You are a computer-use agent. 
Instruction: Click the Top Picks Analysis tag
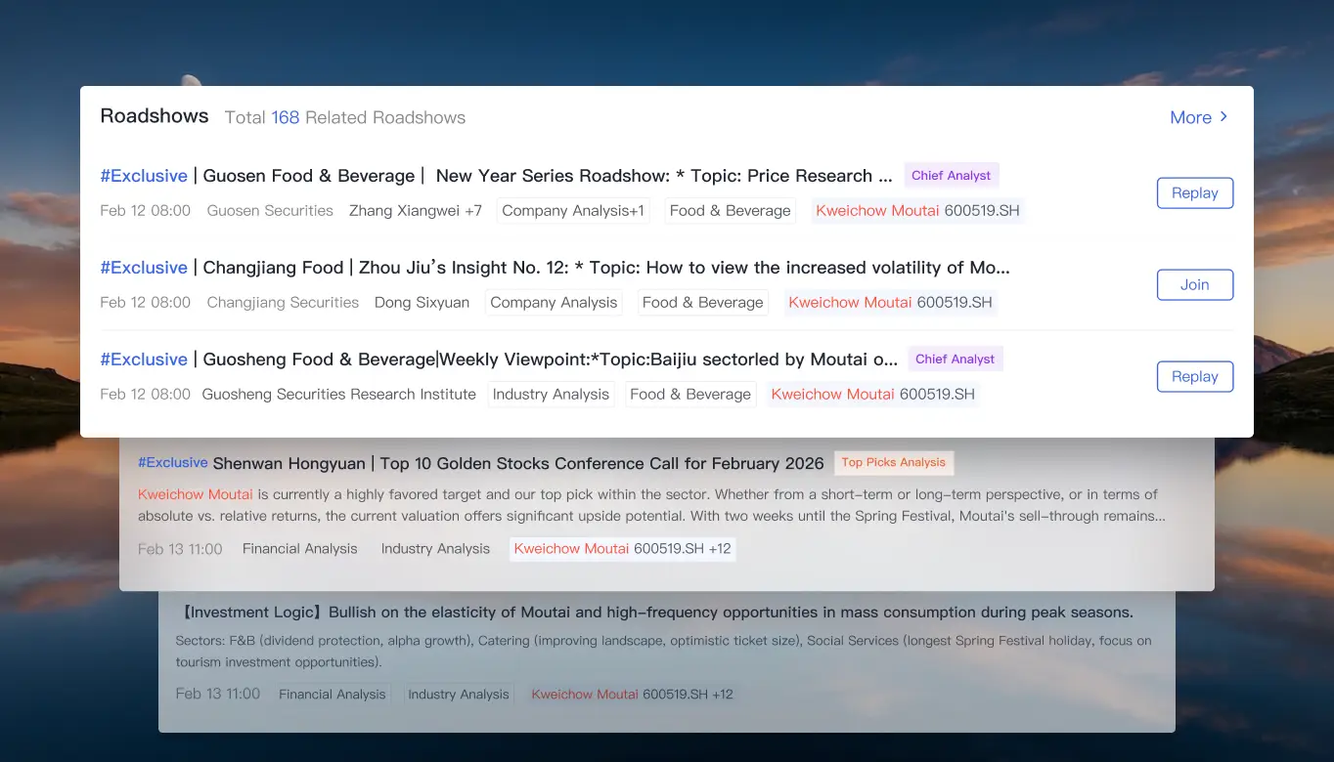(894, 463)
